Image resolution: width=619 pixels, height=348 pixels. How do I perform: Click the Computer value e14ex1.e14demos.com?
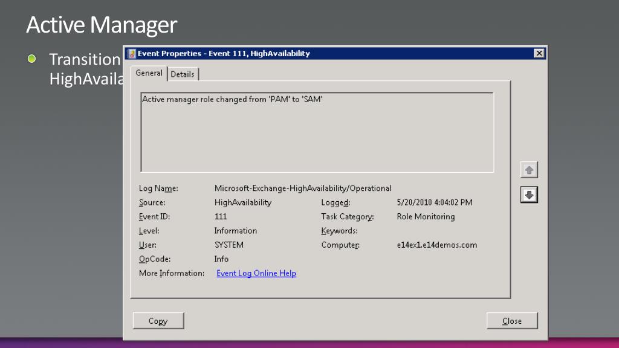coord(436,245)
